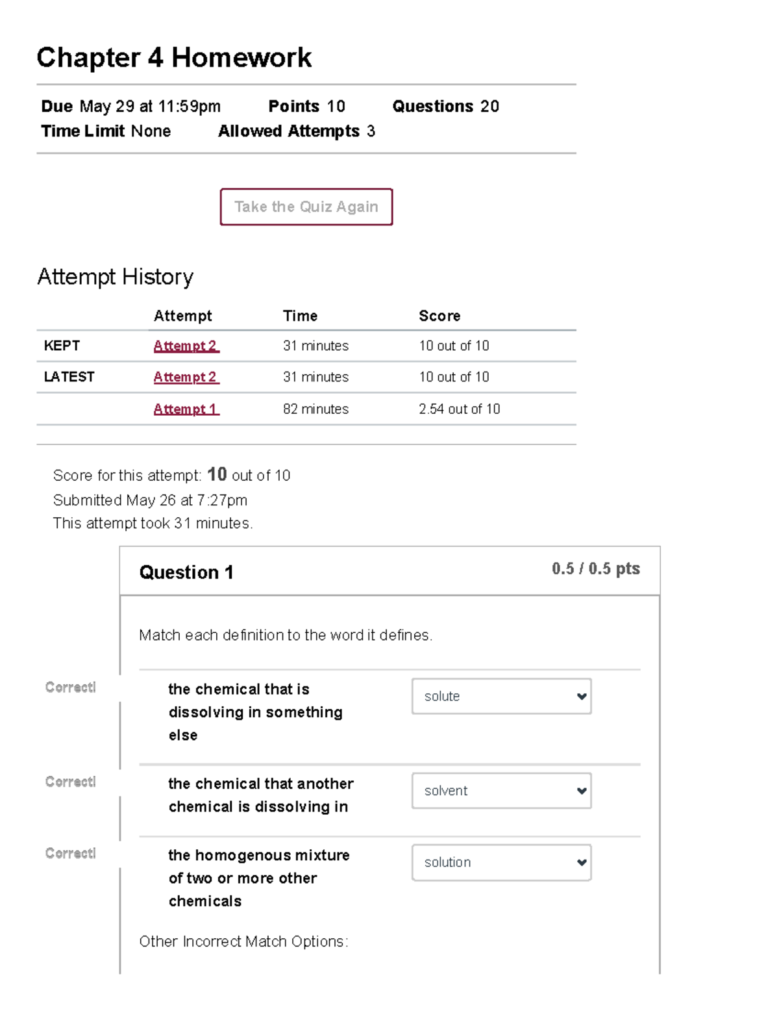Open Attempt 1 results
Image resolution: width=779 pixels, height=1009 pixels.
pos(186,409)
